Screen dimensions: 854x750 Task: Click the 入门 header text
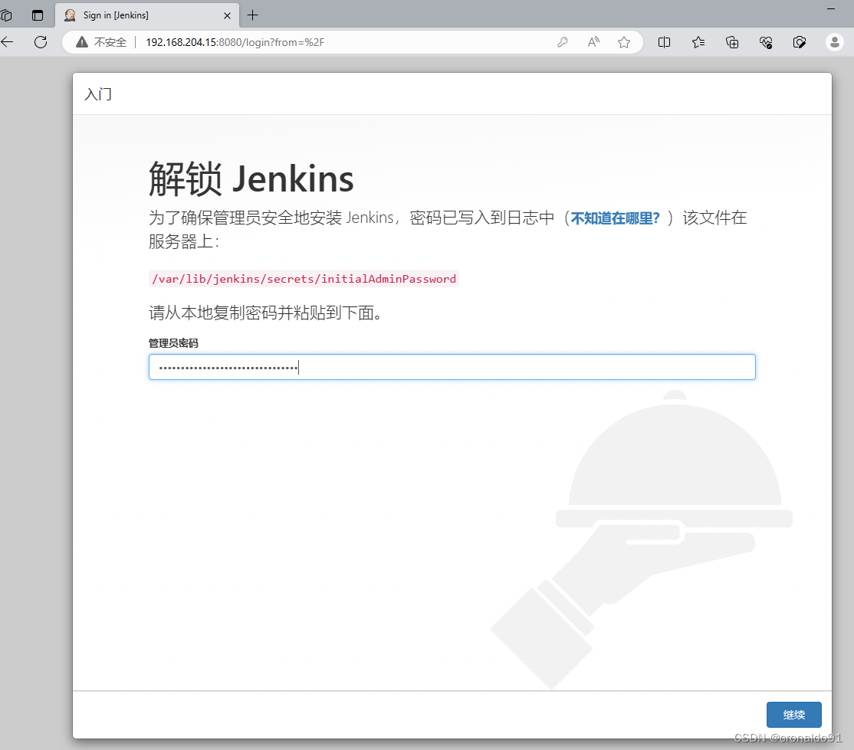[x=98, y=94]
